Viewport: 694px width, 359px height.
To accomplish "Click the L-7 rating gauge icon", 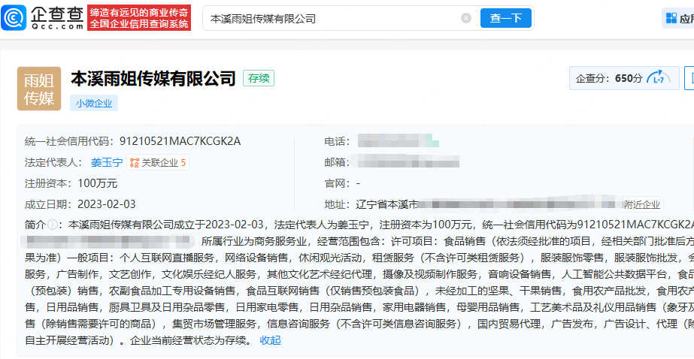I will (659, 78).
